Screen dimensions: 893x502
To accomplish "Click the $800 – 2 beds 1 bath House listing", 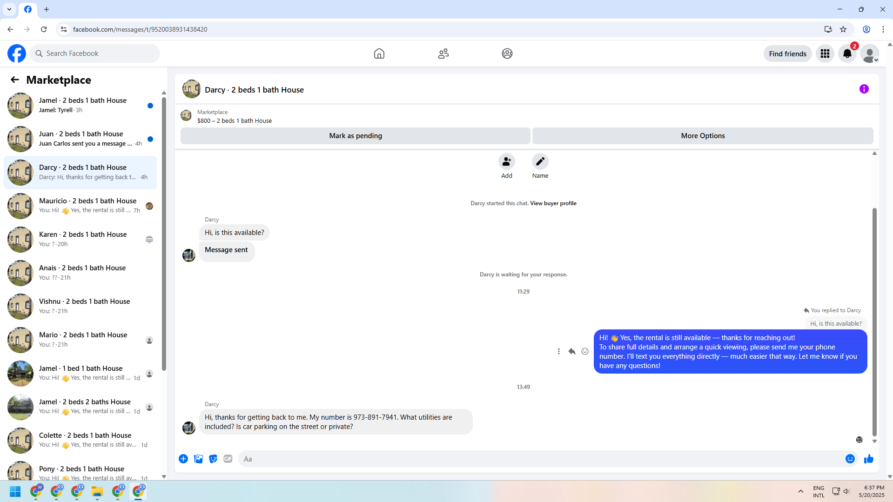I will [235, 121].
